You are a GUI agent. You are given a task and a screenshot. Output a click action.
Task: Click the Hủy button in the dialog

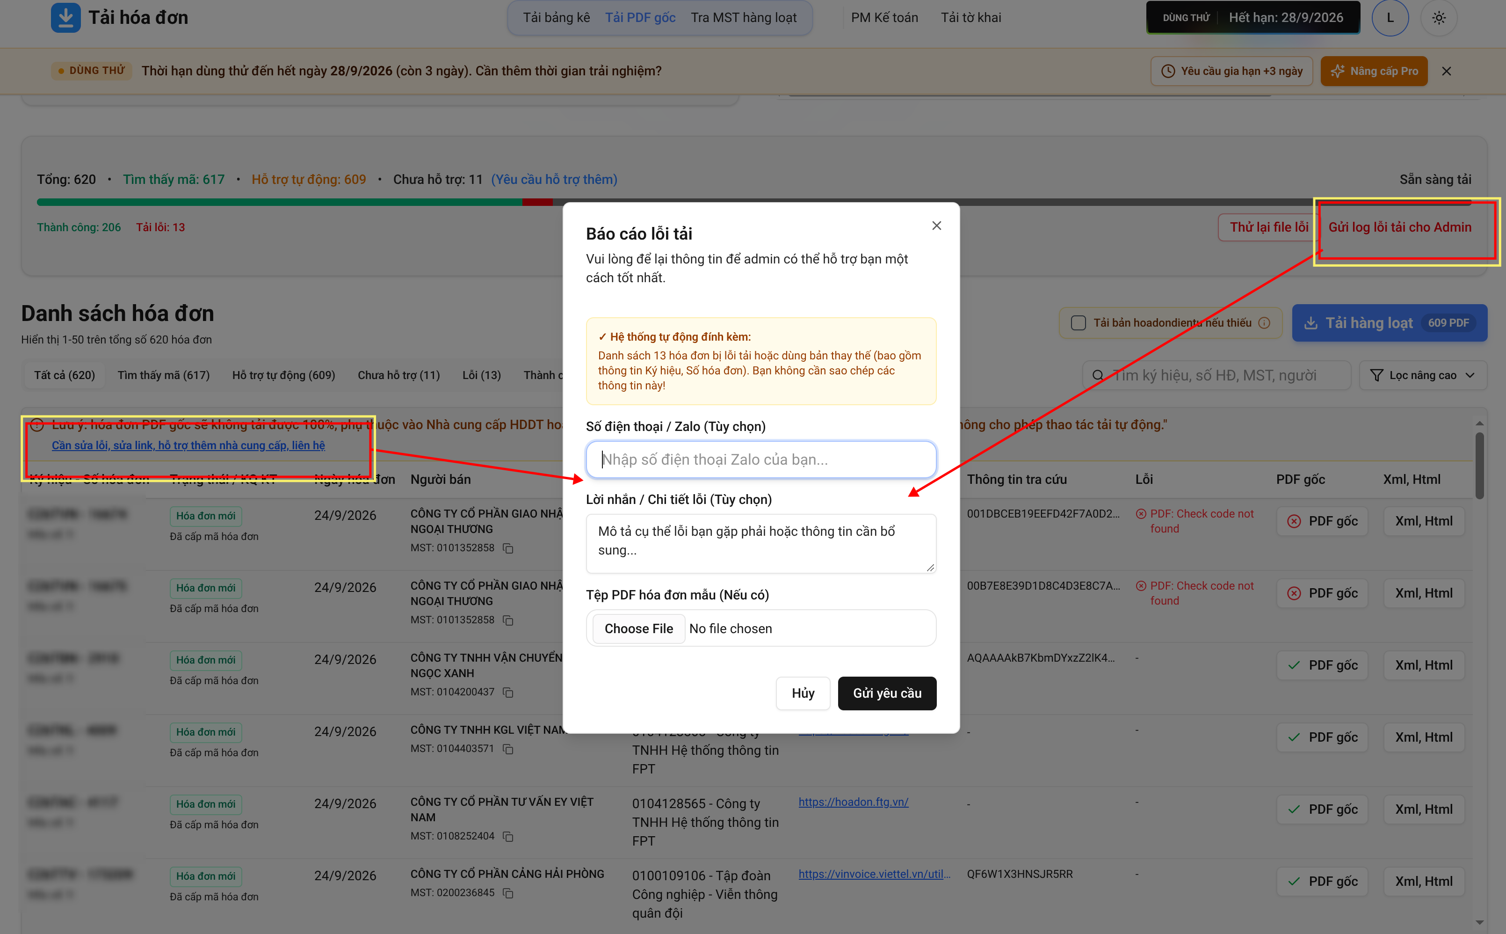coord(803,693)
